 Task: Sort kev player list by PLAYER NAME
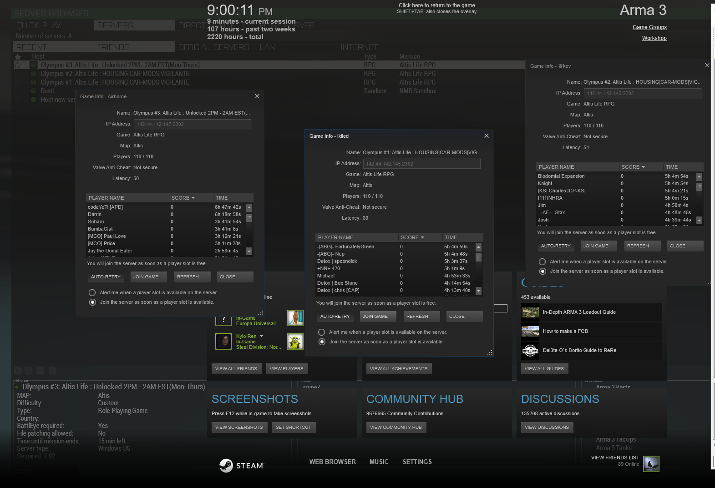578,167
